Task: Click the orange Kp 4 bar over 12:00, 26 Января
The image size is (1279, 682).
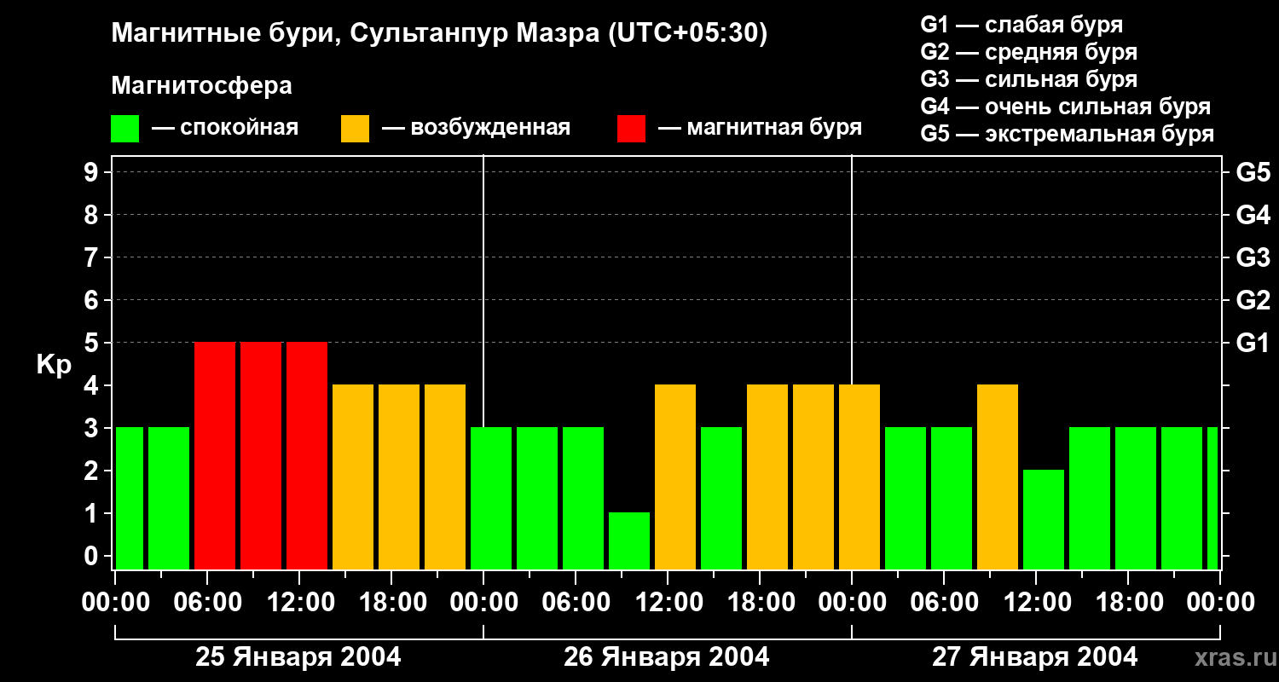Action: click(x=675, y=477)
